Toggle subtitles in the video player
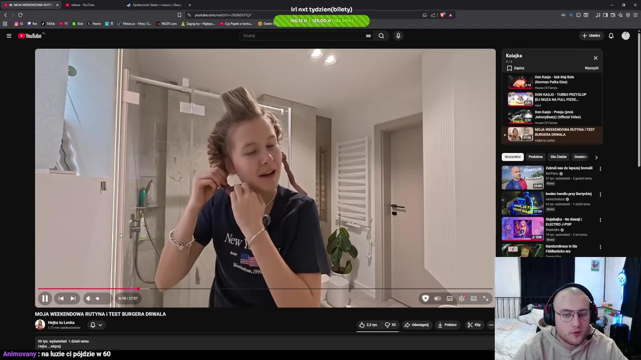The image size is (641, 360). 450,298
